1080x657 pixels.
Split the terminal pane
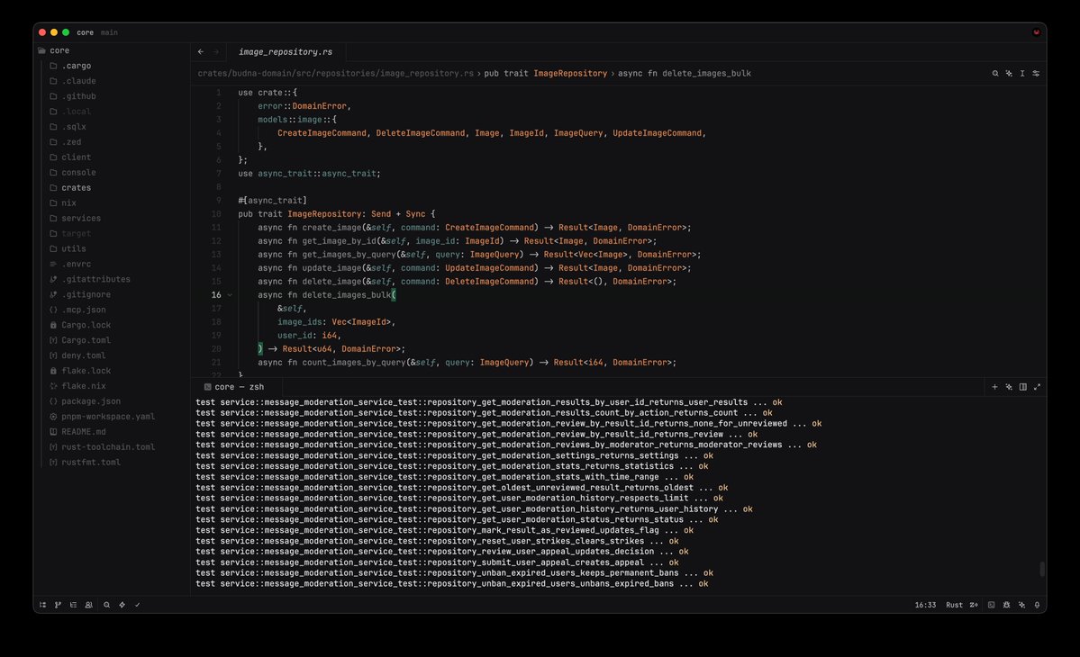[x=1023, y=387]
